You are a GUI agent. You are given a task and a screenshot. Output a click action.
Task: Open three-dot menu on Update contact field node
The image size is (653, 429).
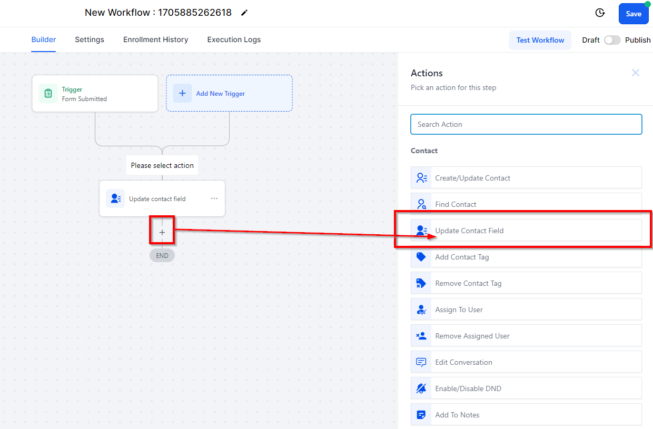pyautogui.click(x=214, y=198)
